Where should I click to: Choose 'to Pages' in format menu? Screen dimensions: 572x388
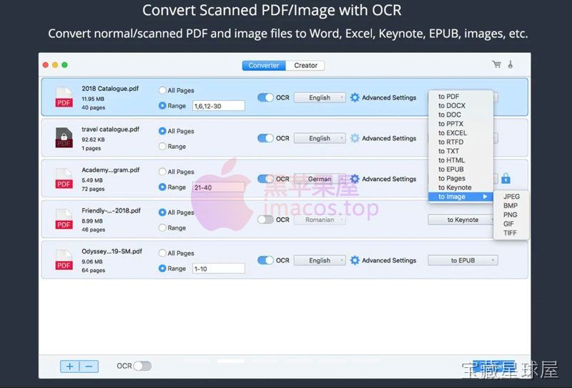pos(460,178)
